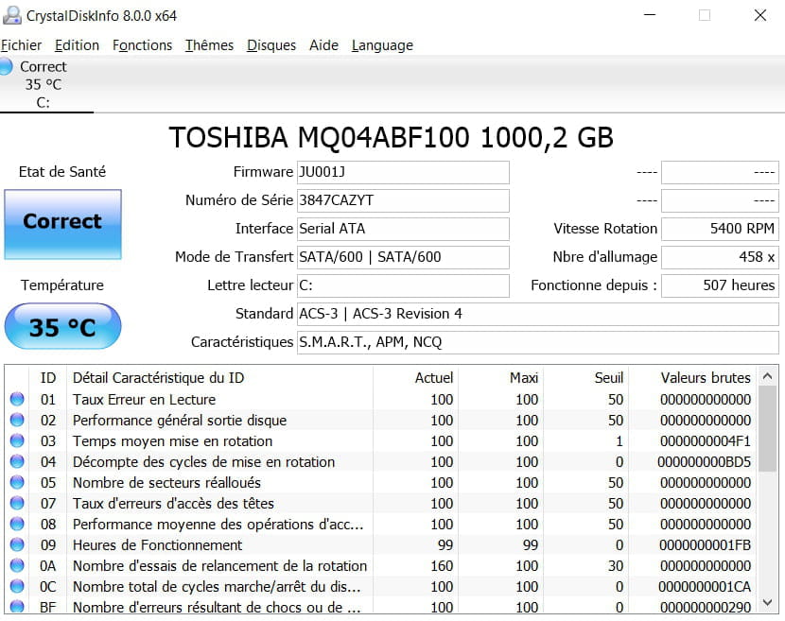Click the attribute list scrollbar thumb
Image resolution: width=785 pixels, height=621 pixels.
(x=767, y=429)
